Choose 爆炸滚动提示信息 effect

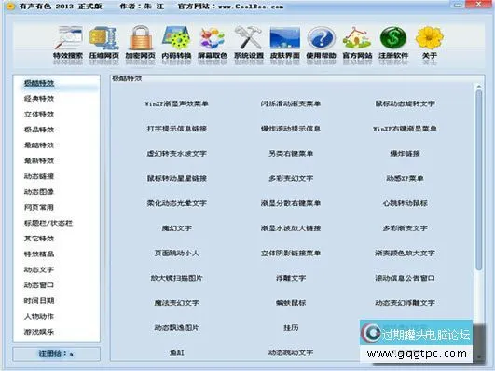pyautogui.click(x=291, y=129)
